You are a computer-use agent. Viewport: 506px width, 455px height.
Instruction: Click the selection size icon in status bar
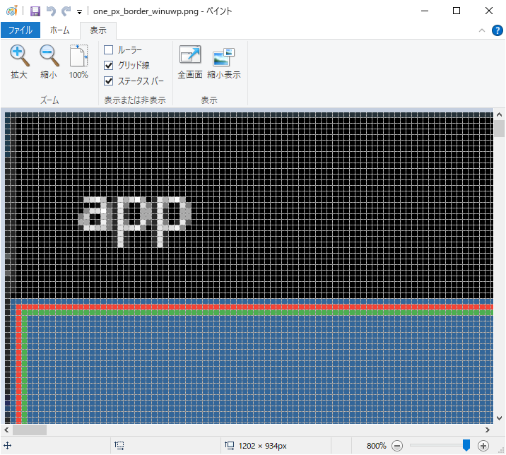pos(119,446)
